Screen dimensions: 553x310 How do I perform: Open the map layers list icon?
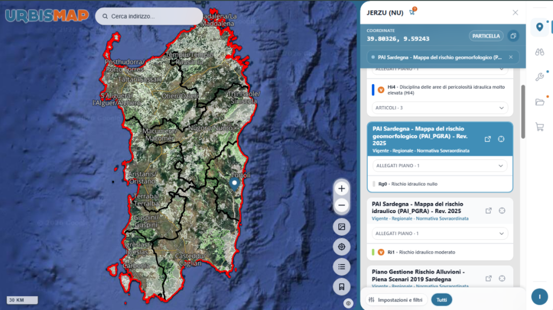(x=341, y=267)
